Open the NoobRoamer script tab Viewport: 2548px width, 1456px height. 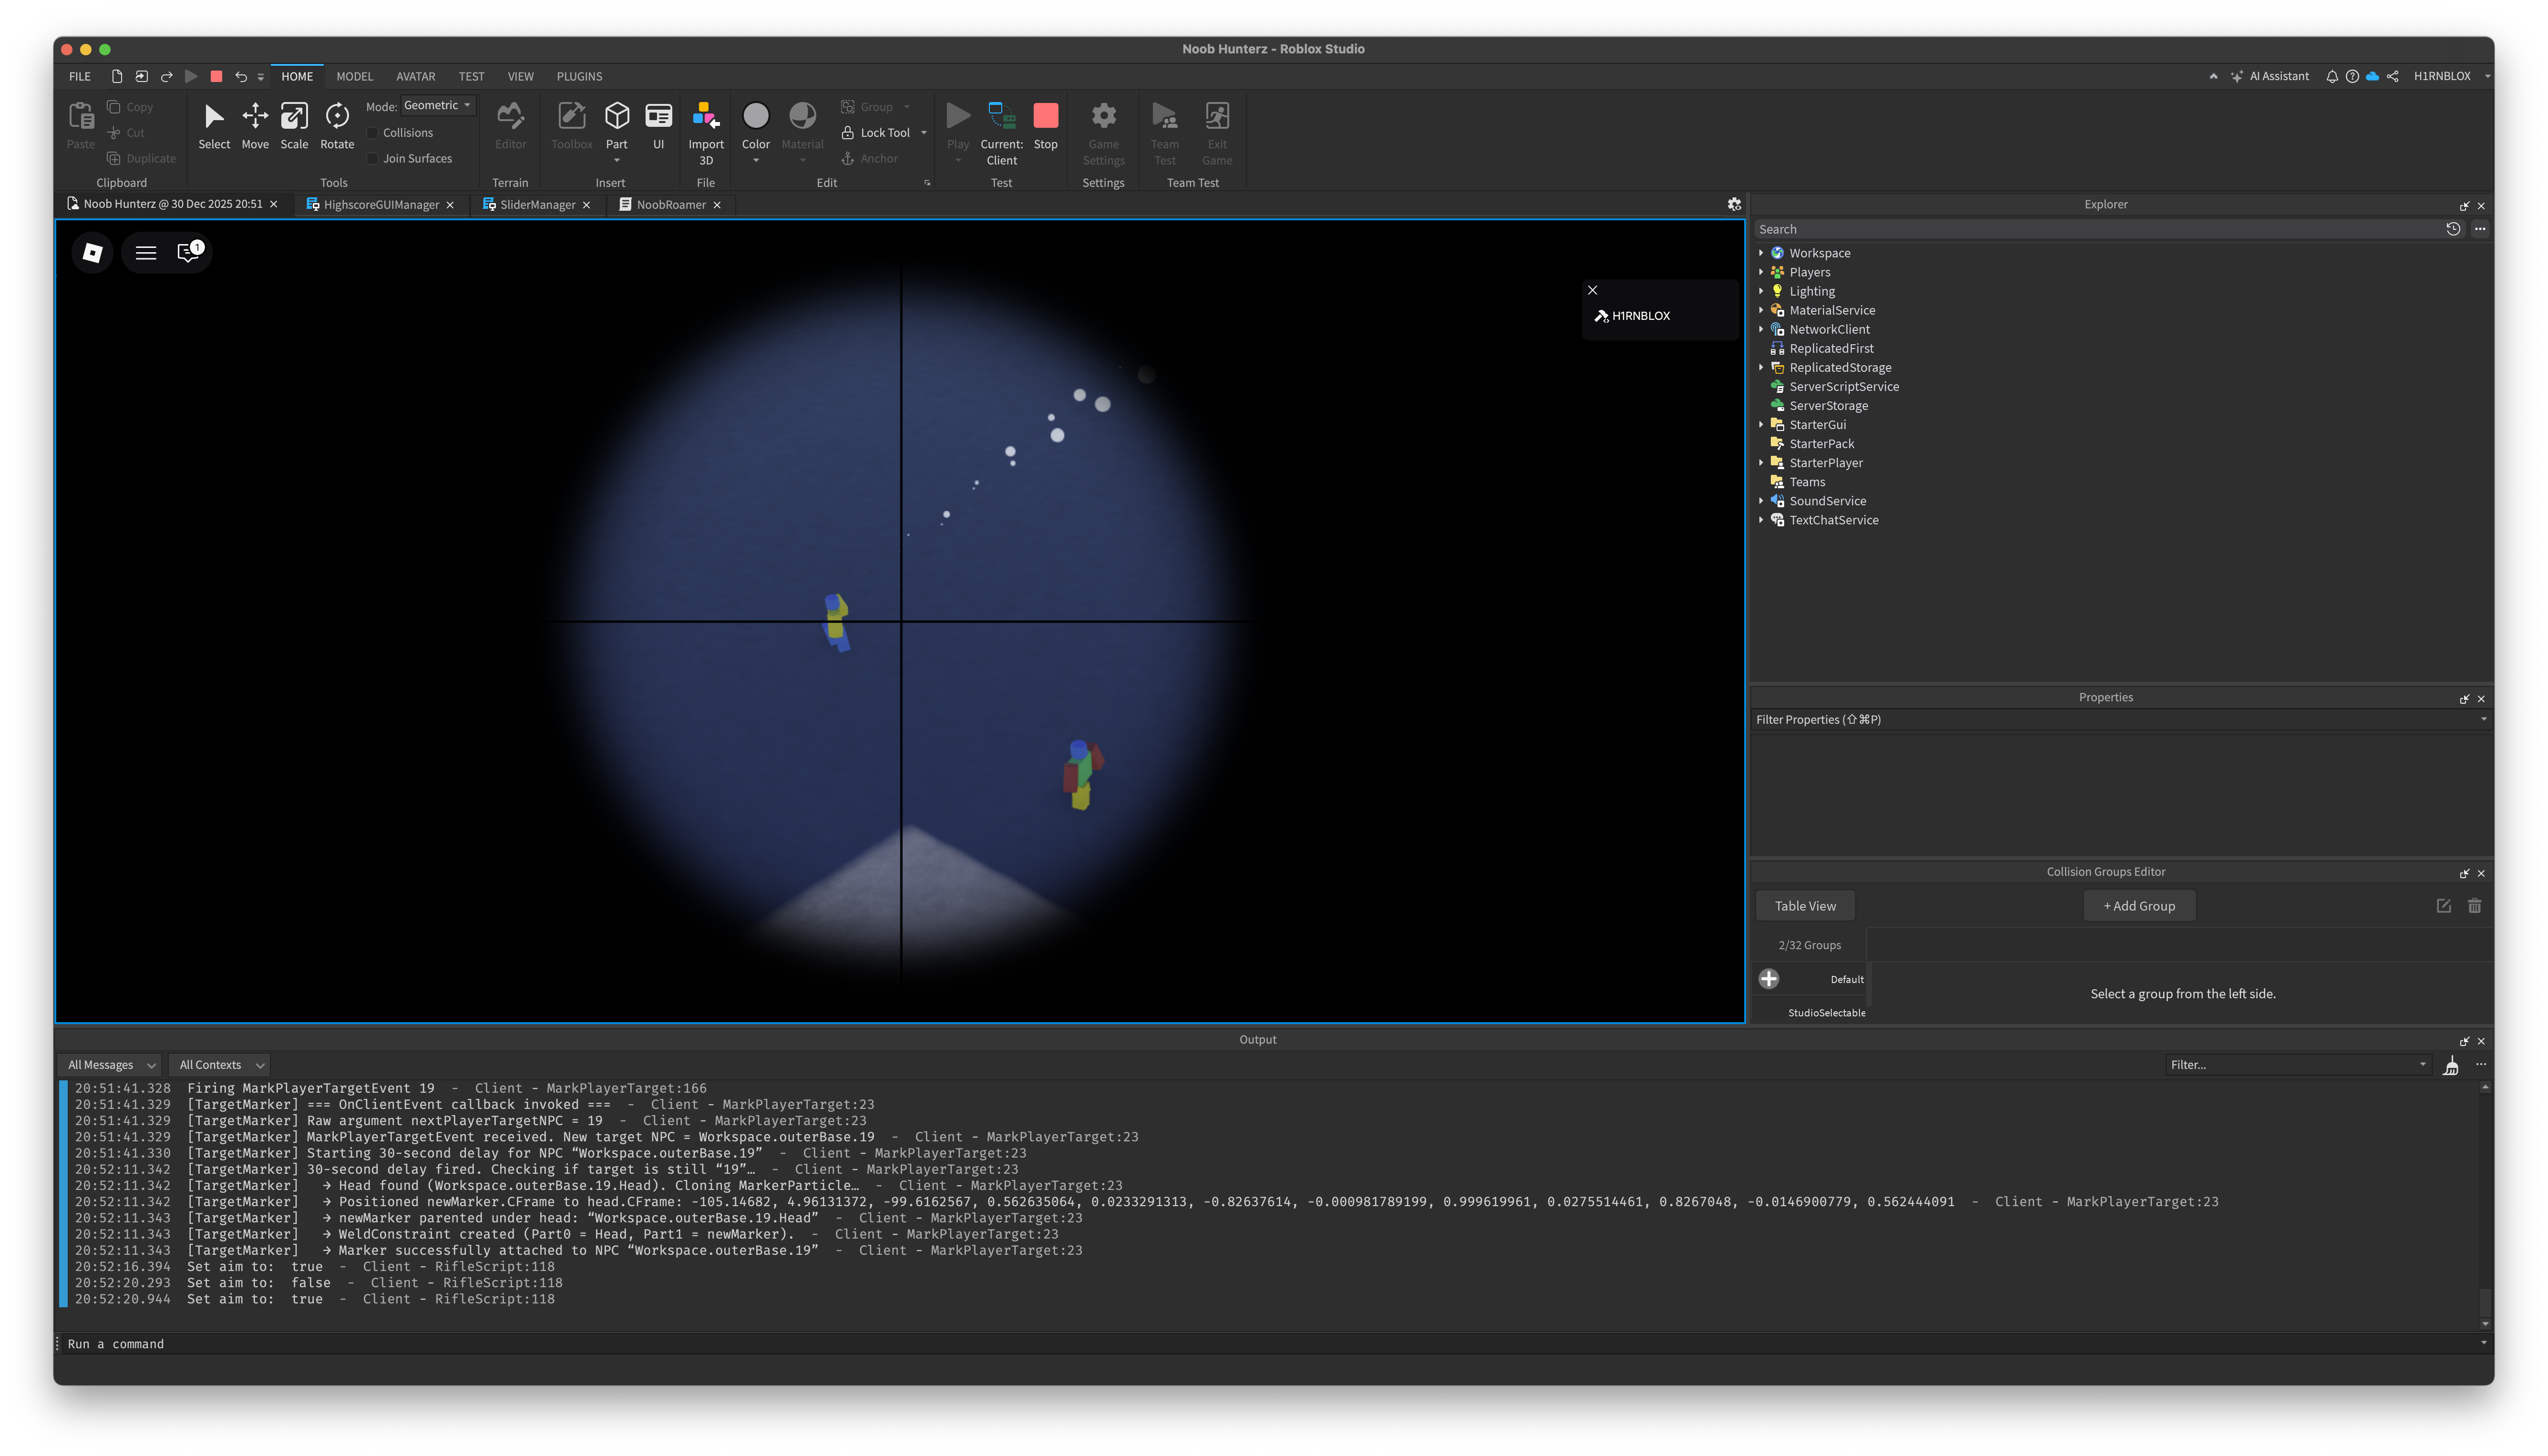pyautogui.click(x=670, y=205)
